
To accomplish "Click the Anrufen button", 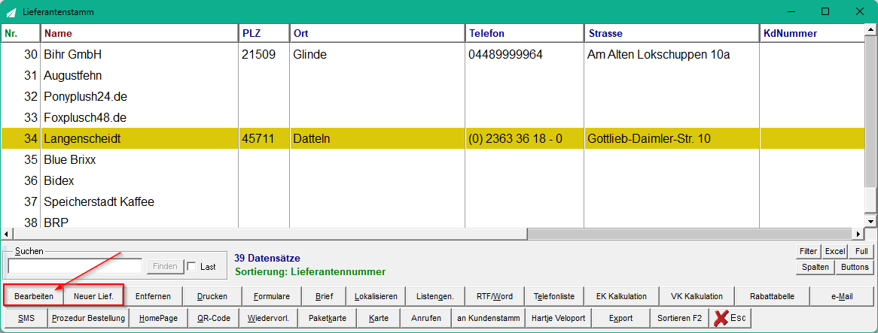I will click(x=425, y=318).
